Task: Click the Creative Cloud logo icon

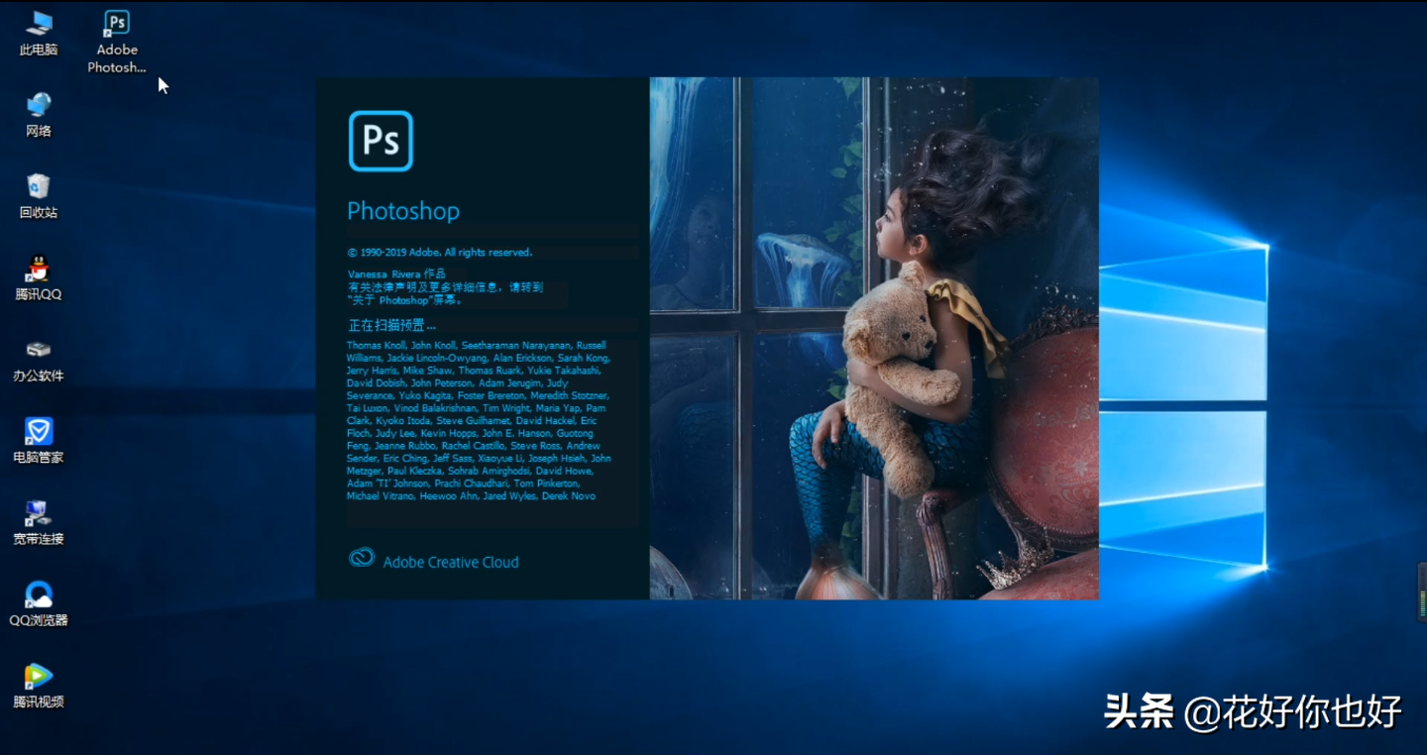Action: coord(362,558)
